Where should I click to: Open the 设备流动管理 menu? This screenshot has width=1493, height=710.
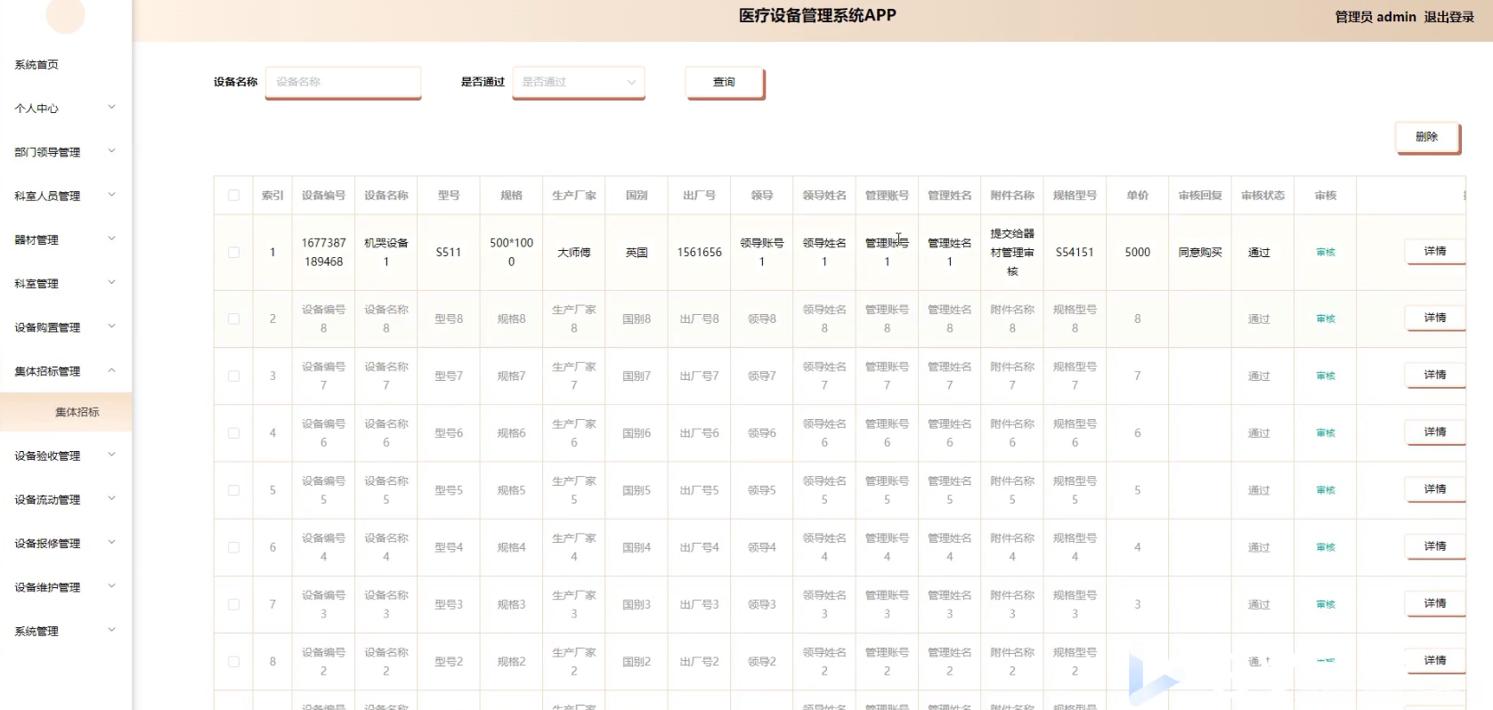[x=47, y=500]
